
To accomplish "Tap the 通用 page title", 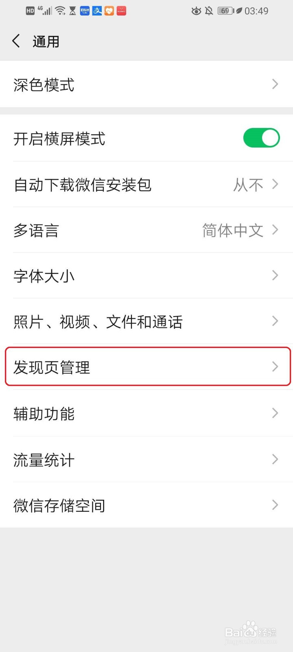I will 46,42.
